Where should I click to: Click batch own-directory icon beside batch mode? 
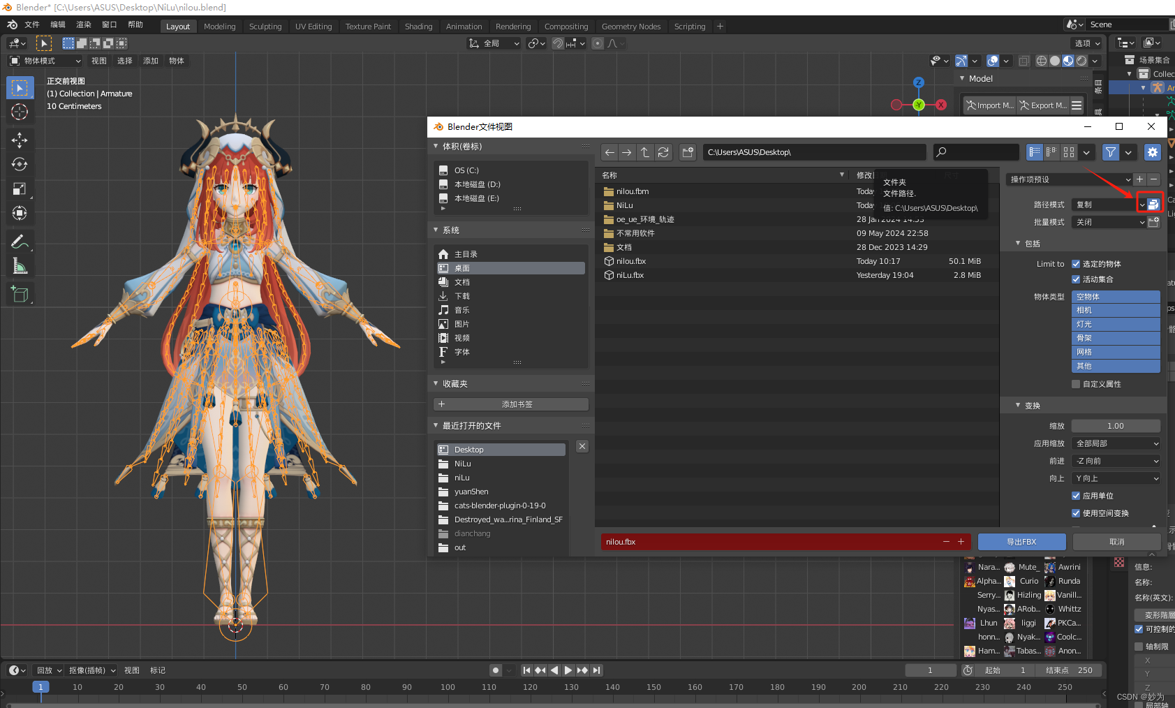[1154, 222]
